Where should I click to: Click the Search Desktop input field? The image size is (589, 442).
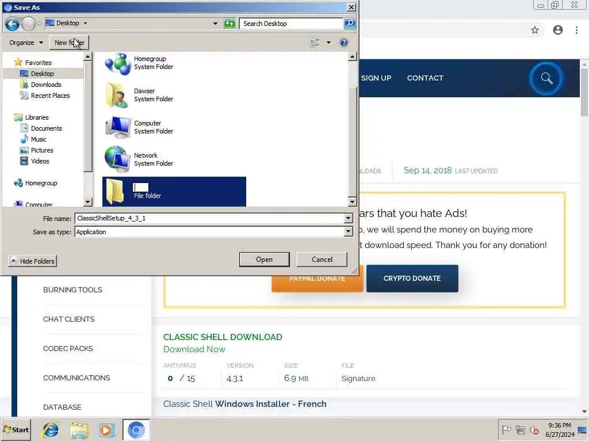pos(291,24)
